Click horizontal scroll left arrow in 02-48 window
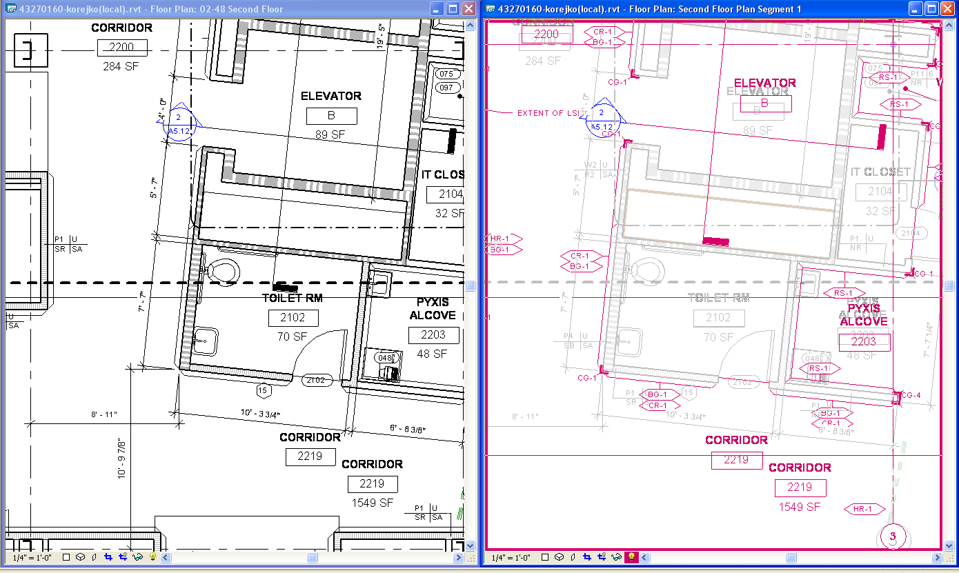Image resolution: width=959 pixels, height=573 pixels. [x=166, y=557]
